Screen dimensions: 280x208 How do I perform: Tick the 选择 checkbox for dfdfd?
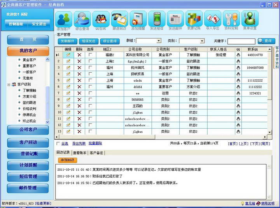pyautogui.click(x=90, y=87)
